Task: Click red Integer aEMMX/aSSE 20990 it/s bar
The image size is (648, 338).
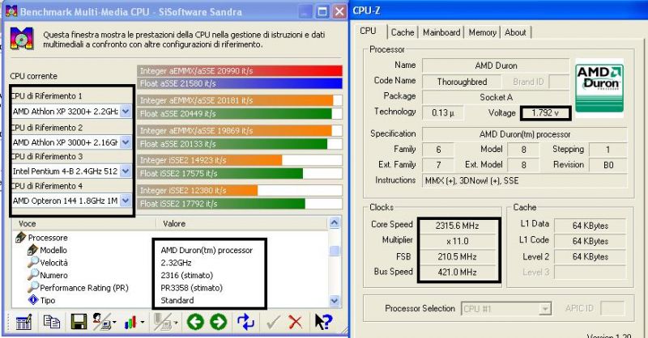Action: (x=240, y=70)
